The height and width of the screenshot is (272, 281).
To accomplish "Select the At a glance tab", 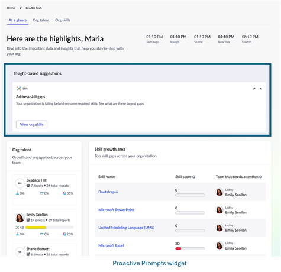I will [x=18, y=20].
